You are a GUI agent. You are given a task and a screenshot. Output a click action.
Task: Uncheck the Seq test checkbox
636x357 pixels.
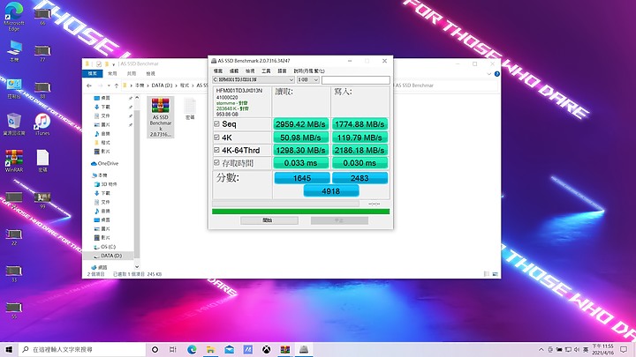coord(216,124)
